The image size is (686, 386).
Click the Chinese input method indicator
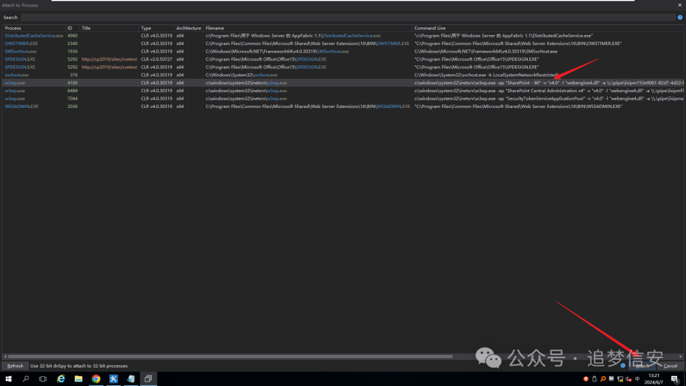[638, 379]
